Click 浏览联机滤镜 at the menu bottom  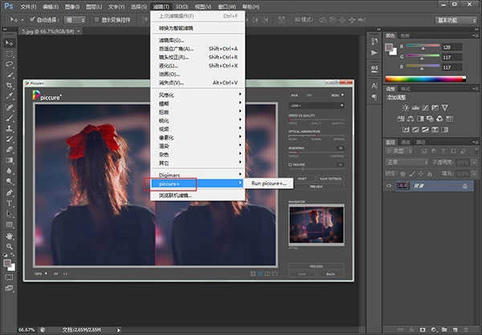174,195
